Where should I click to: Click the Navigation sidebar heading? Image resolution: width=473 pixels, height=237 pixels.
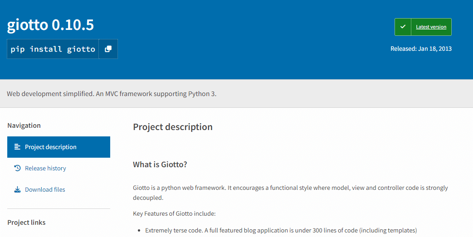click(24, 126)
